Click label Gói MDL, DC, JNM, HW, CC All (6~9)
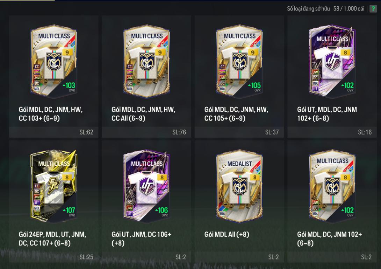The height and width of the screenshot is (269, 381). pyautogui.click(x=143, y=114)
